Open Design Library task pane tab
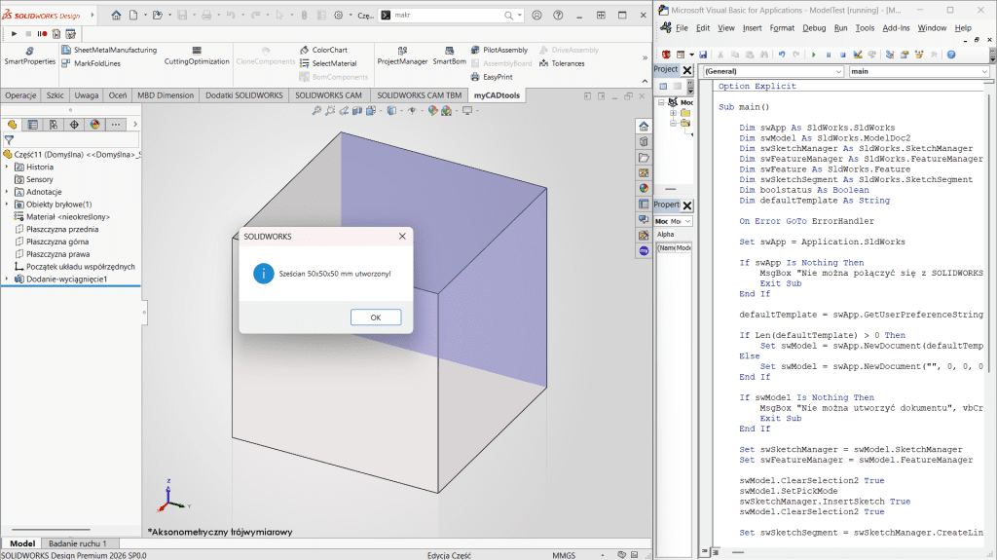The height and width of the screenshot is (560, 997). click(x=645, y=141)
